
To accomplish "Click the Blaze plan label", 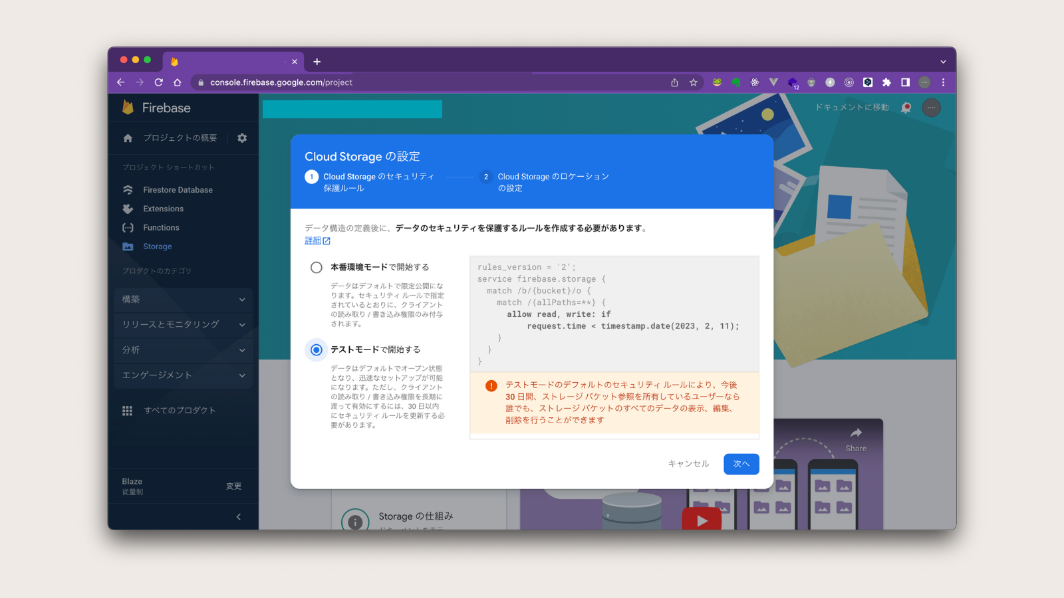I will click(x=132, y=482).
